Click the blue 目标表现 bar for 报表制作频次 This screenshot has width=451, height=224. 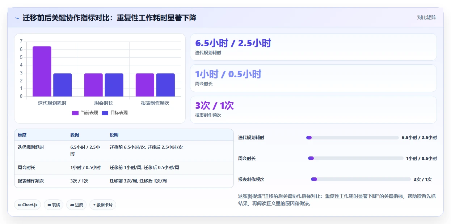coord(165,85)
